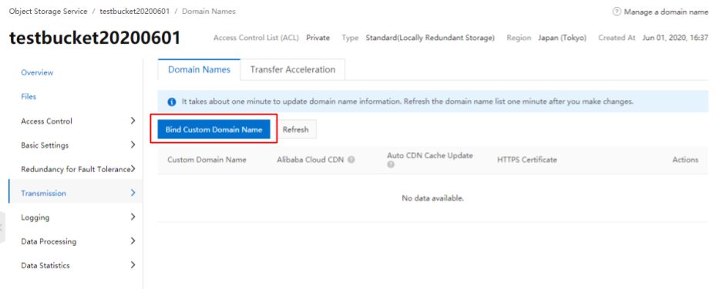Expand Redundancy for Fault Tolerance chevron
719x296 pixels.
pyautogui.click(x=133, y=169)
